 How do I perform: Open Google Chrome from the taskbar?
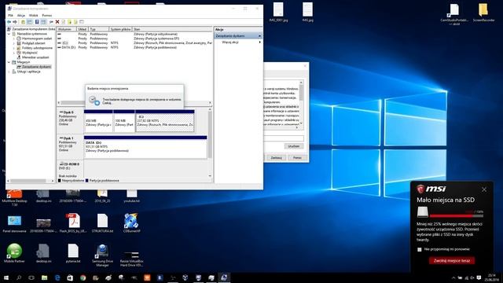(83, 277)
